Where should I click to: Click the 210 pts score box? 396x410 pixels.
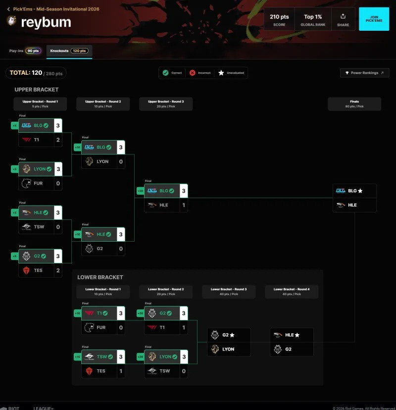pos(279,19)
